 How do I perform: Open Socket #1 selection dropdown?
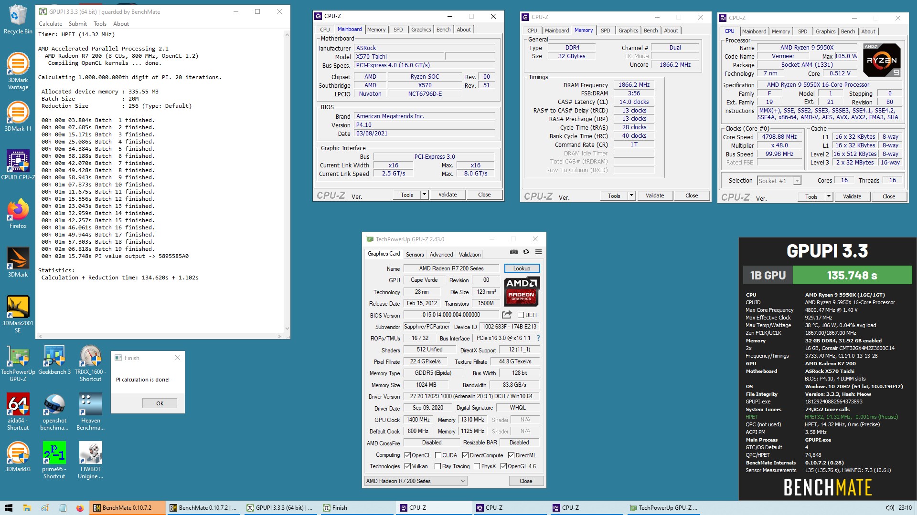pos(779,181)
